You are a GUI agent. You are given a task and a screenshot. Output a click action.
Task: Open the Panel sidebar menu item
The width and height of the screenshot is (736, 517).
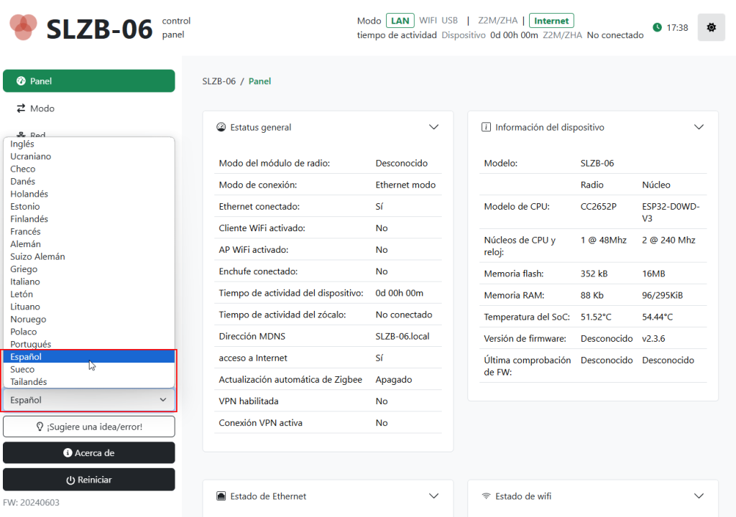tap(89, 81)
